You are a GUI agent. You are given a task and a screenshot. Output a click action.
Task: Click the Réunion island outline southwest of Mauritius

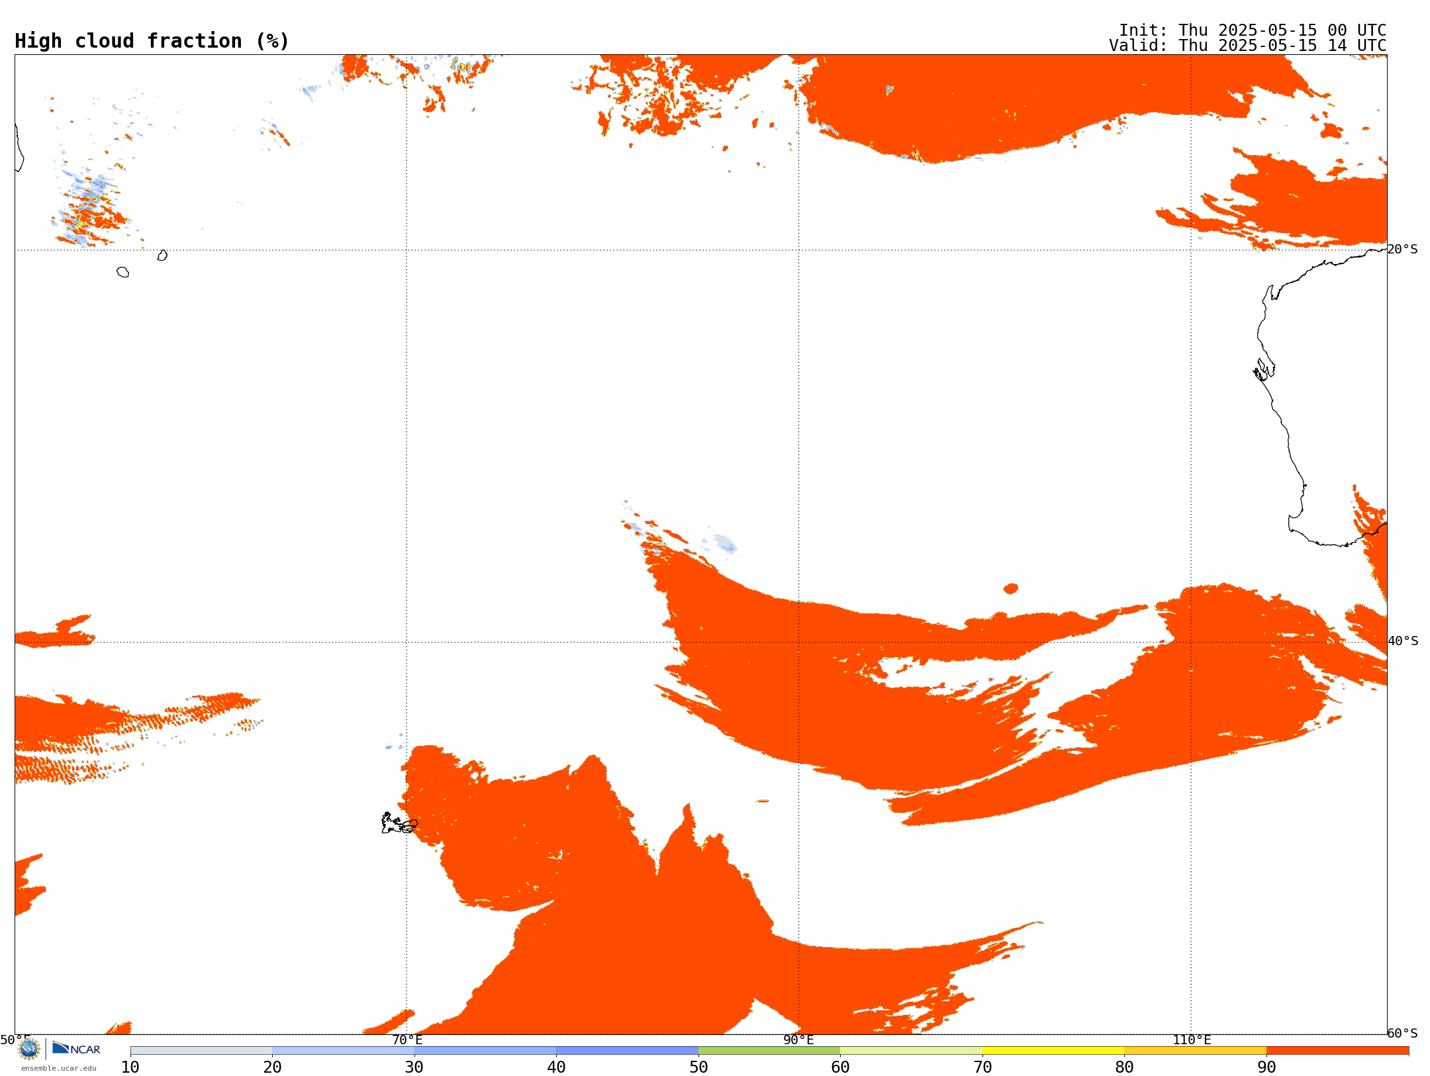pos(122,272)
